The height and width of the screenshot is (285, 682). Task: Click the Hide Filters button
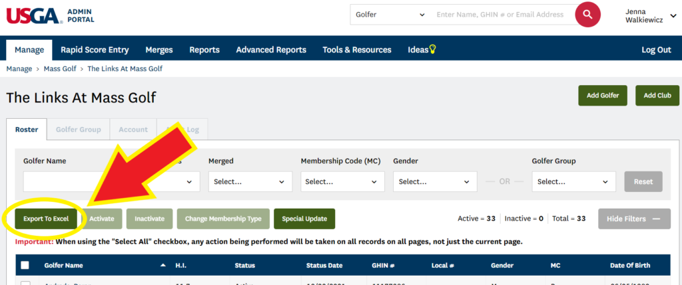click(x=633, y=219)
